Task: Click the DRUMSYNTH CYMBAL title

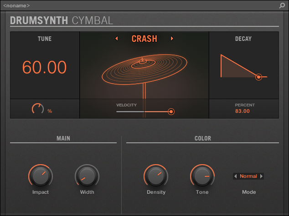Action: [62, 20]
